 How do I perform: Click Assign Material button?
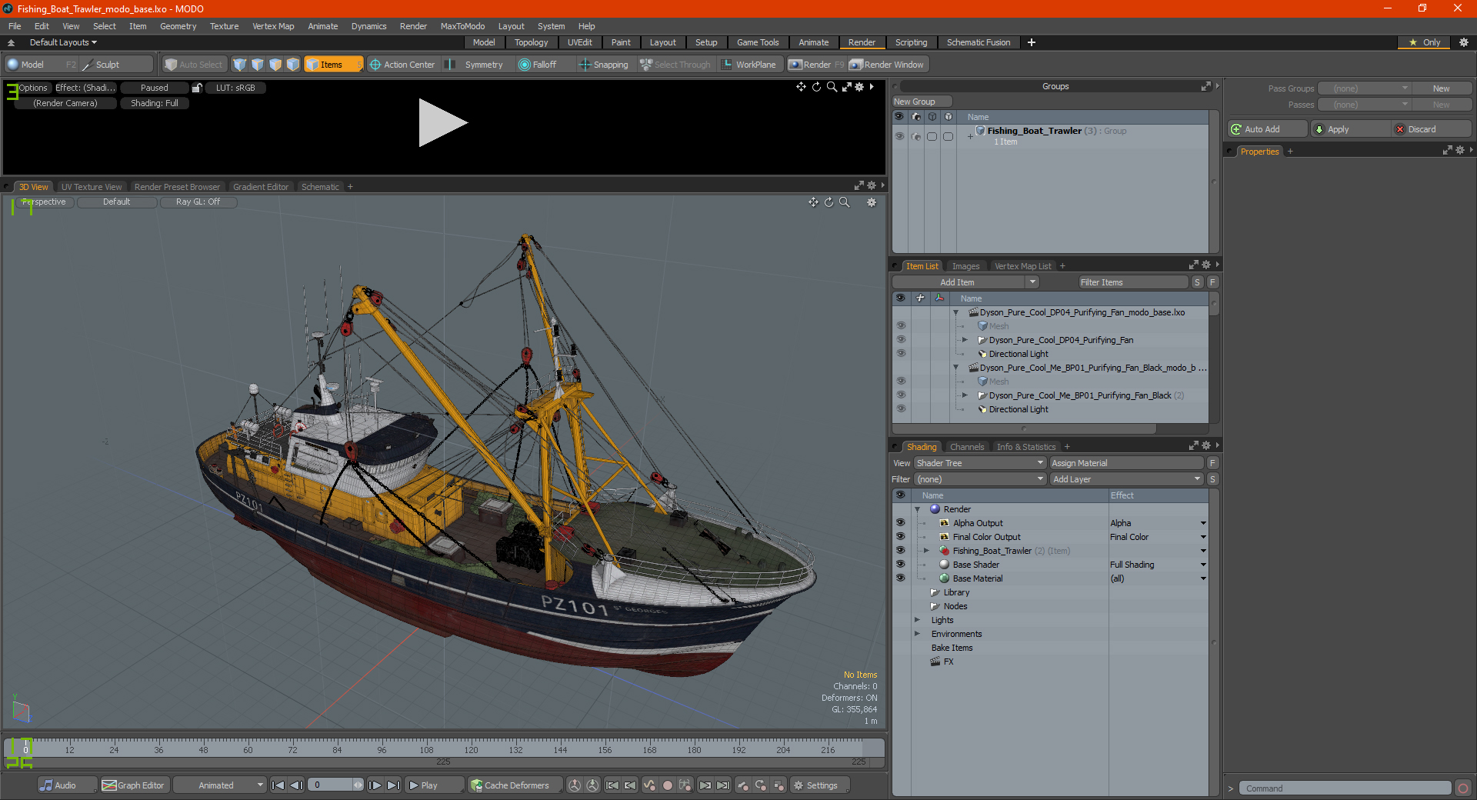click(x=1126, y=463)
